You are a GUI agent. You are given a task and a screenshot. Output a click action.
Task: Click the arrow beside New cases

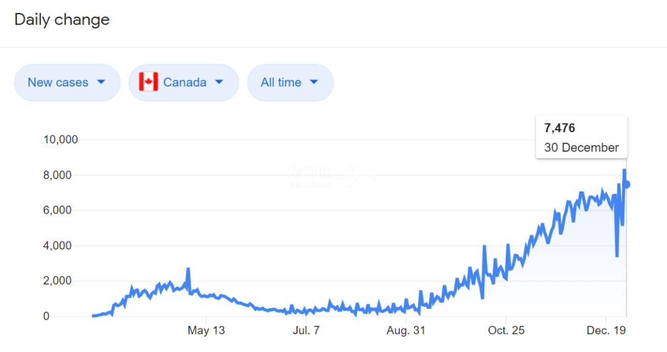[x=101, y=82]
